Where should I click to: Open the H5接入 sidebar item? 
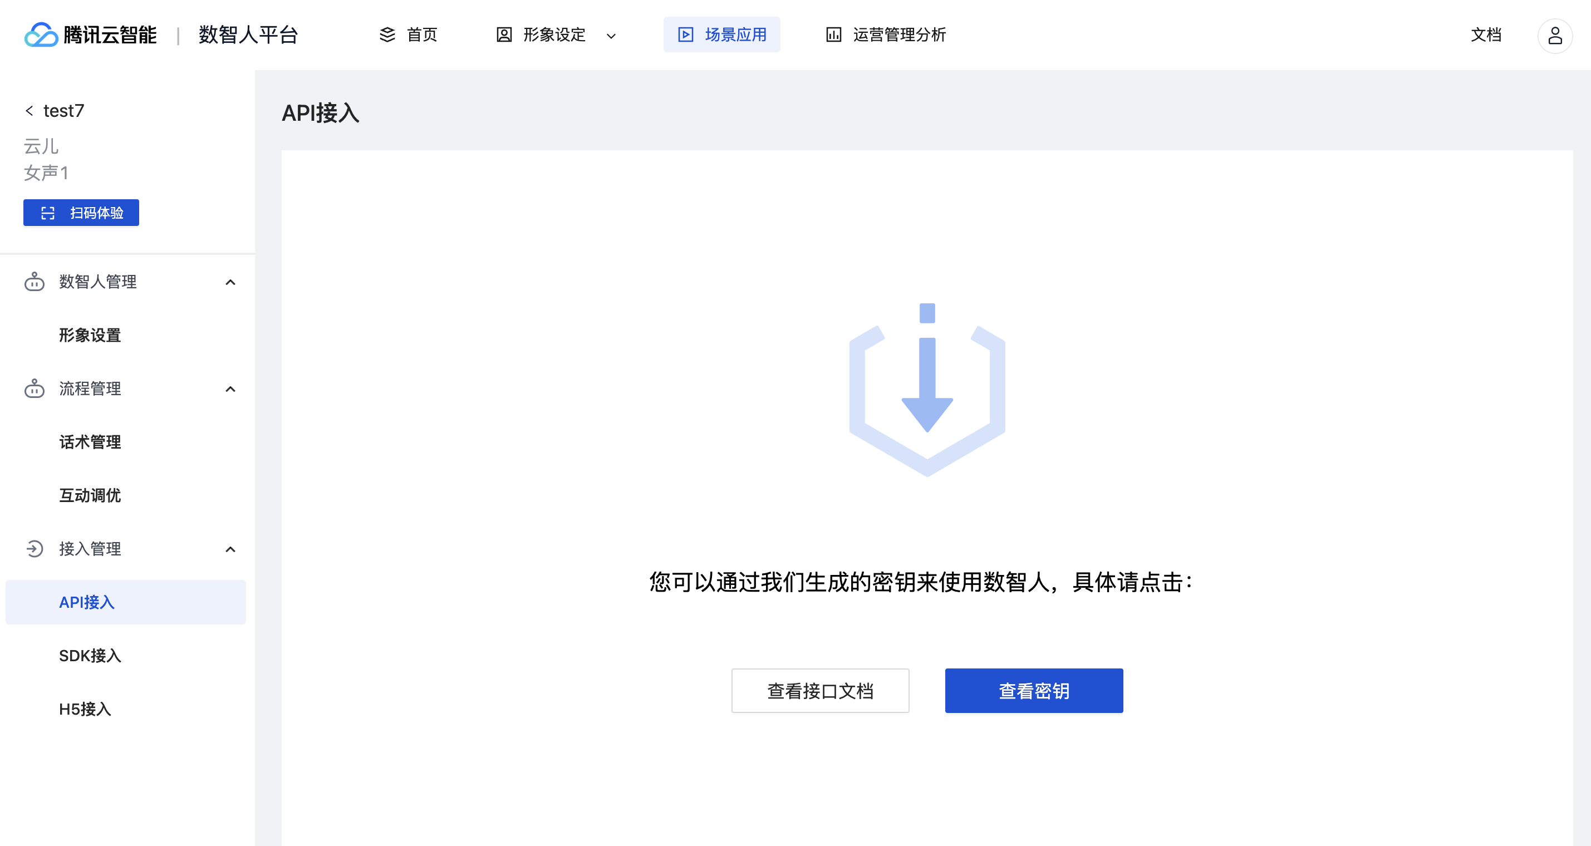[x=85, y=709]
